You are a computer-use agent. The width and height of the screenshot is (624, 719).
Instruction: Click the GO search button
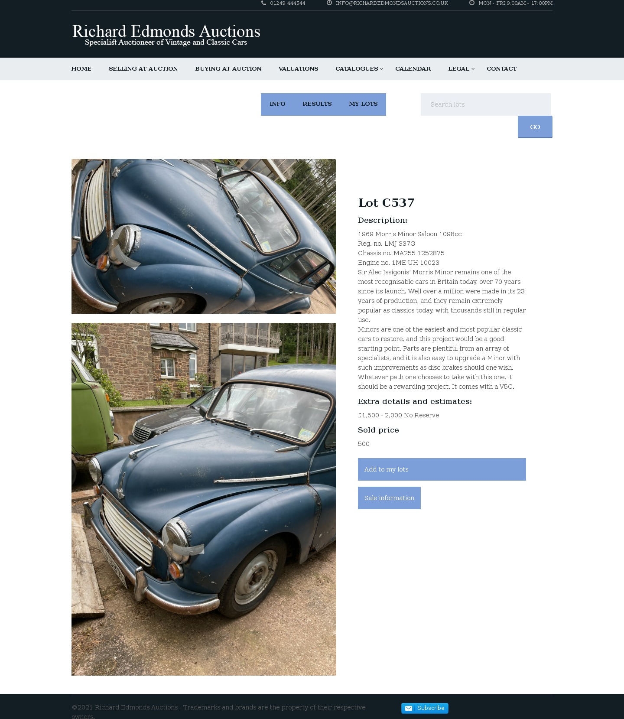click(535, 127)
